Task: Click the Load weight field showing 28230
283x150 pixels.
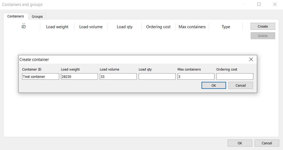Action: (79, 77)
